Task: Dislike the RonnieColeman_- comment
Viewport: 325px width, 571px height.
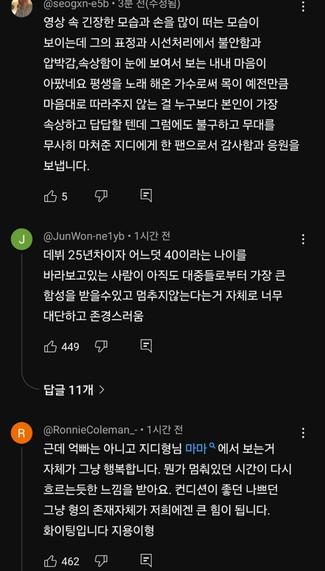Action: (101, 561)
